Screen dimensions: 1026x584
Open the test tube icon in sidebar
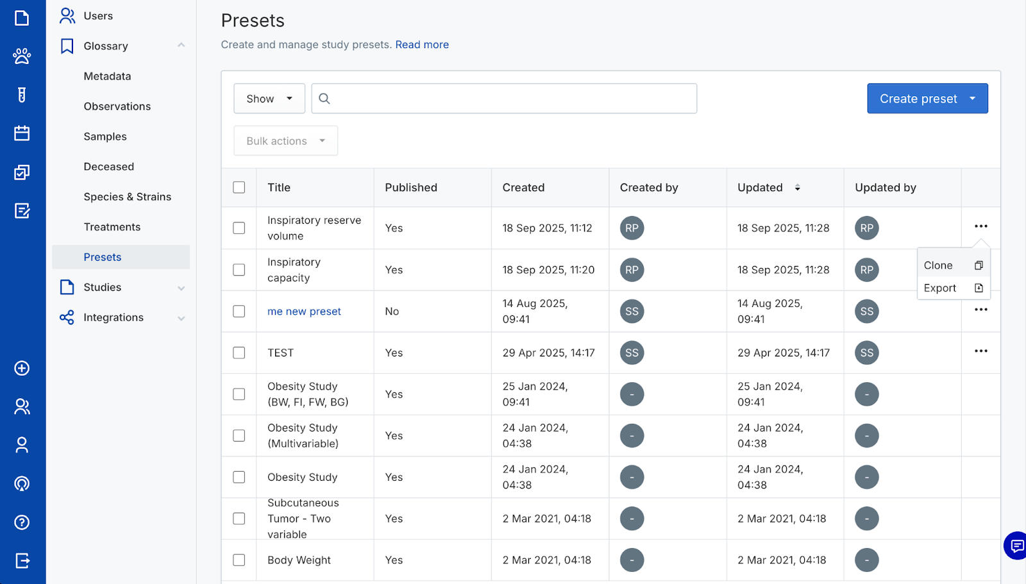point(22,95)
